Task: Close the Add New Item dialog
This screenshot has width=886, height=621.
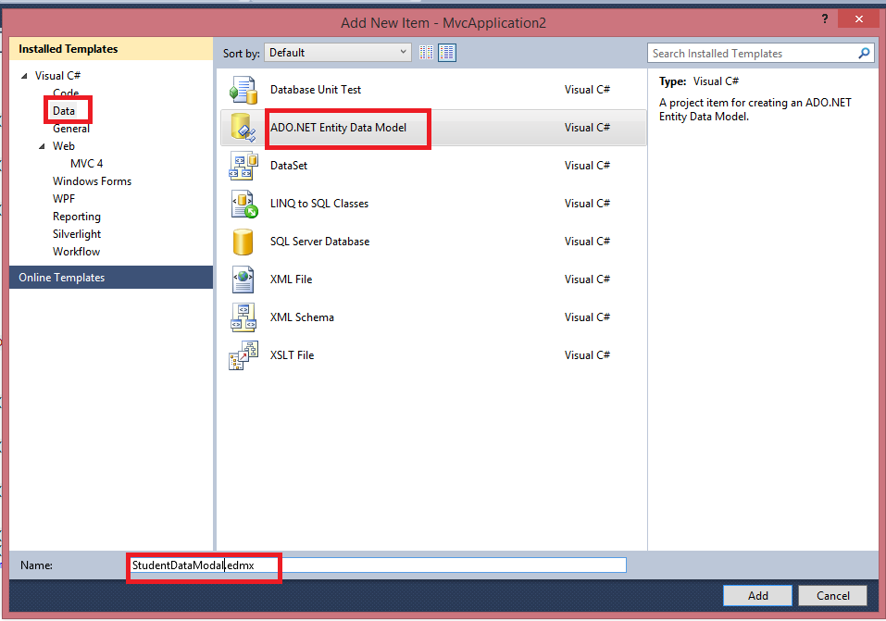Action: click(858, 19)
